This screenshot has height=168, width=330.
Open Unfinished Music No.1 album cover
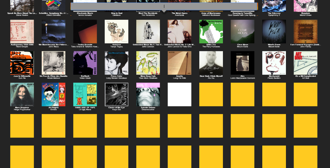click(148, 32)
